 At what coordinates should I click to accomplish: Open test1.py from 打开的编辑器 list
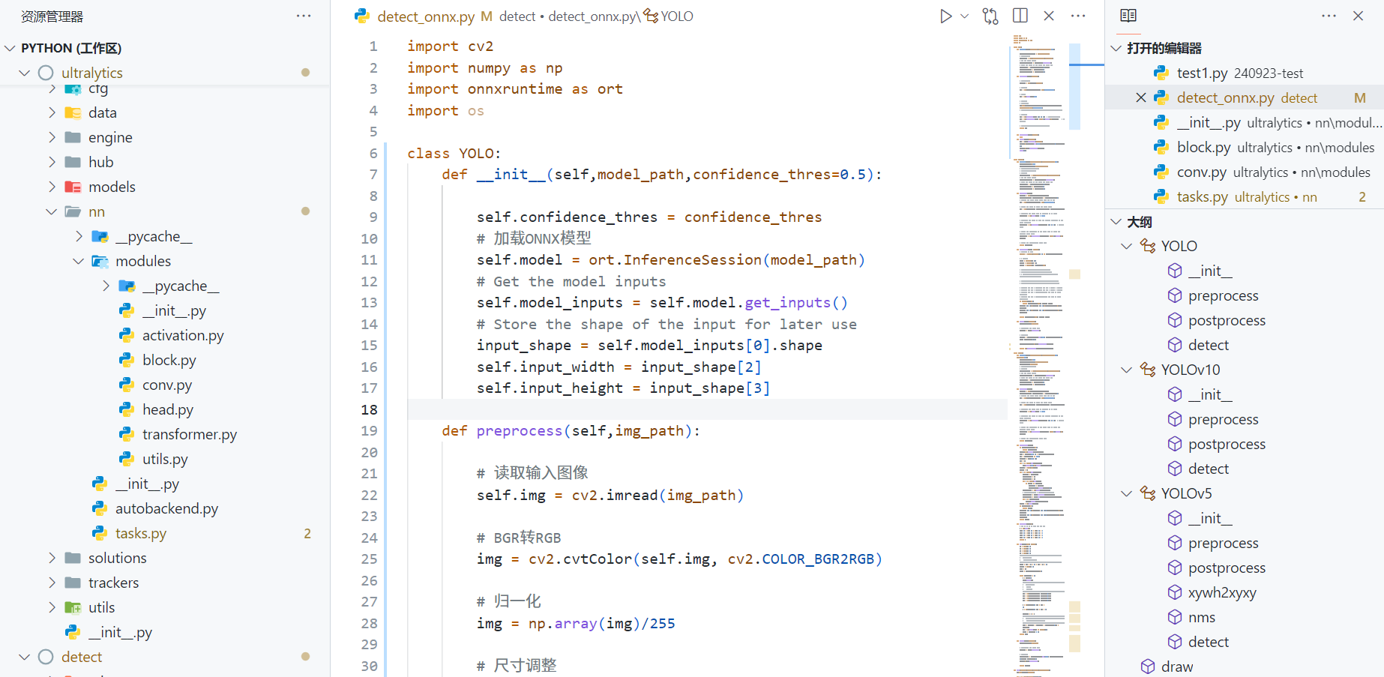(1200, 73)
